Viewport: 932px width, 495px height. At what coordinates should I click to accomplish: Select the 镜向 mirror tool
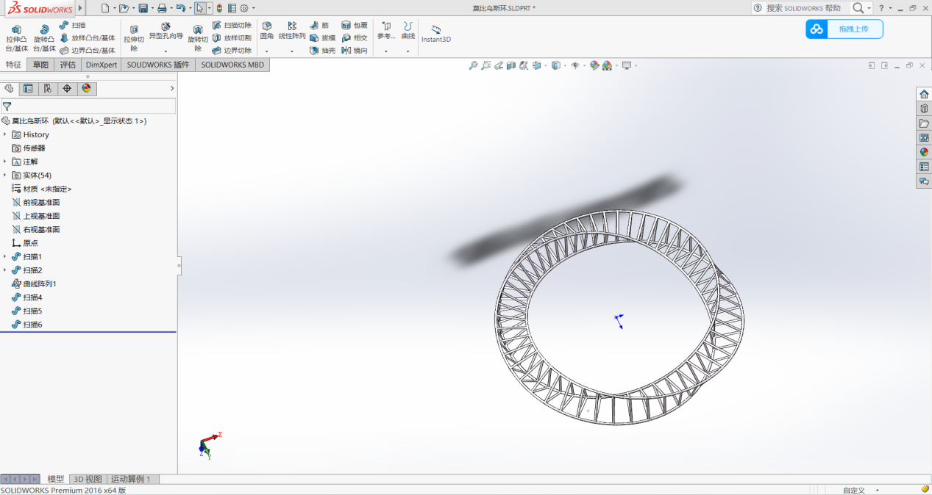354,51
